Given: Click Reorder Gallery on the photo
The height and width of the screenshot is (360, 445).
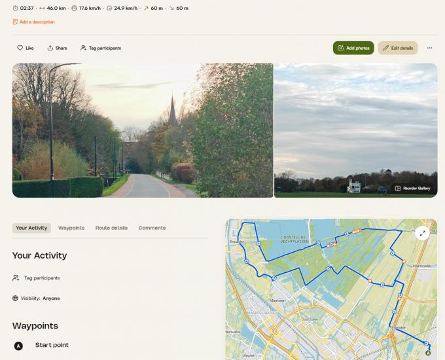Looking at the screenshot, I should pos(412,189).
